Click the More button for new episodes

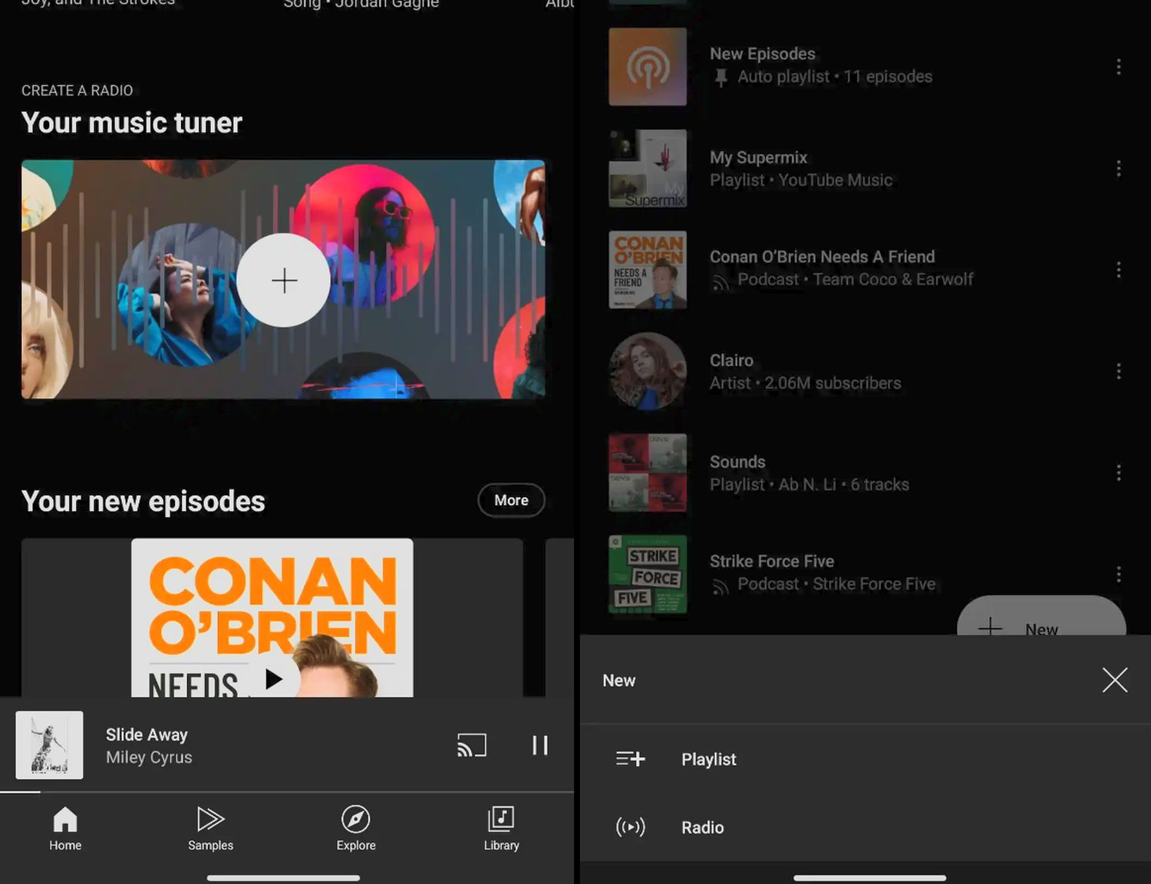coord(511,501)
